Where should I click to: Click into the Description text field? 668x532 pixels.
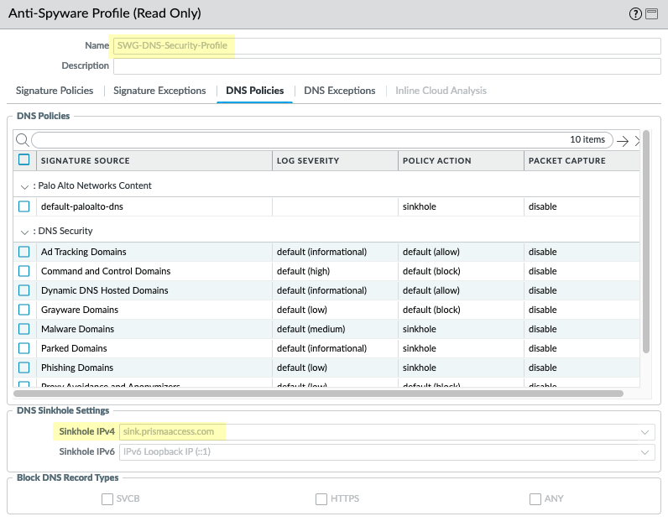coord(386,66)
